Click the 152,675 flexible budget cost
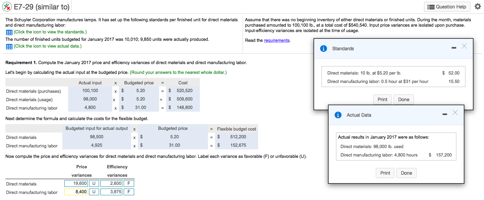Viewport: 484px width, 200px height. [x=238, y=145]
